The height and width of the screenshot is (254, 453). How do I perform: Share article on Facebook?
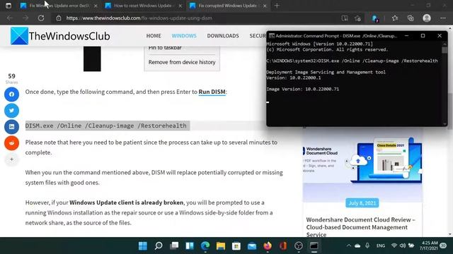(11, 94)
